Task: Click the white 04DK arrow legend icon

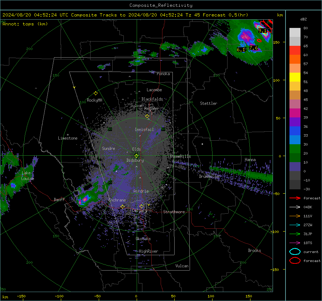Action: (x=295, y=207)
